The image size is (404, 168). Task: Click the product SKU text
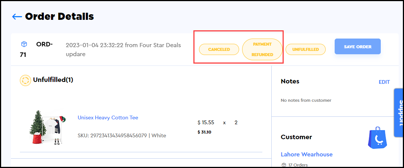[x=122, y=135]
